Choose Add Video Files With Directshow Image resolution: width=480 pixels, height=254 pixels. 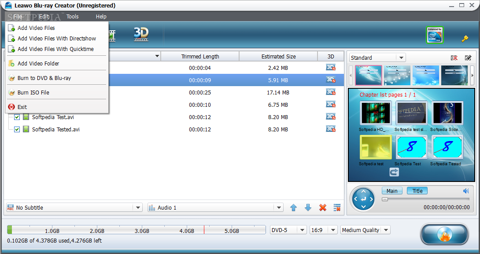57,39
